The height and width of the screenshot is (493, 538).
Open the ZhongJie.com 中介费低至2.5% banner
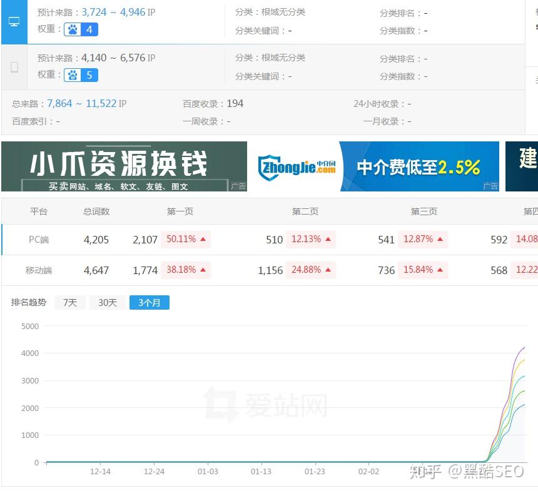click(377, 166)
